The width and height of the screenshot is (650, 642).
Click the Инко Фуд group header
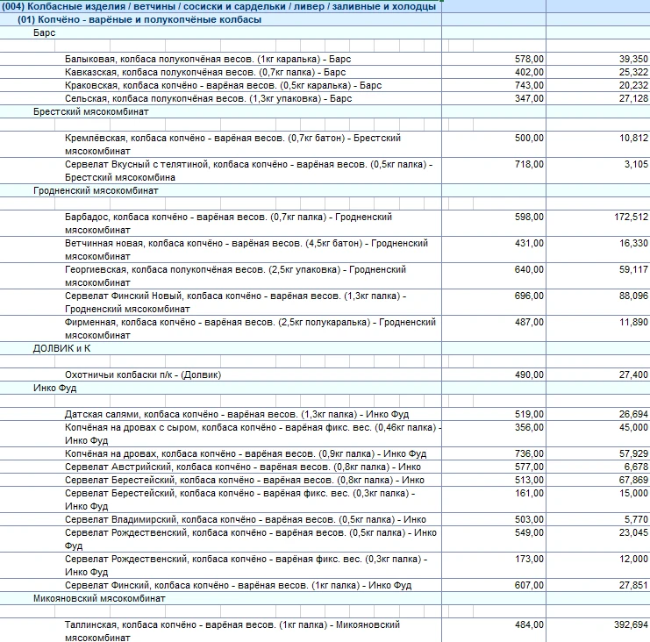(55, 388)
